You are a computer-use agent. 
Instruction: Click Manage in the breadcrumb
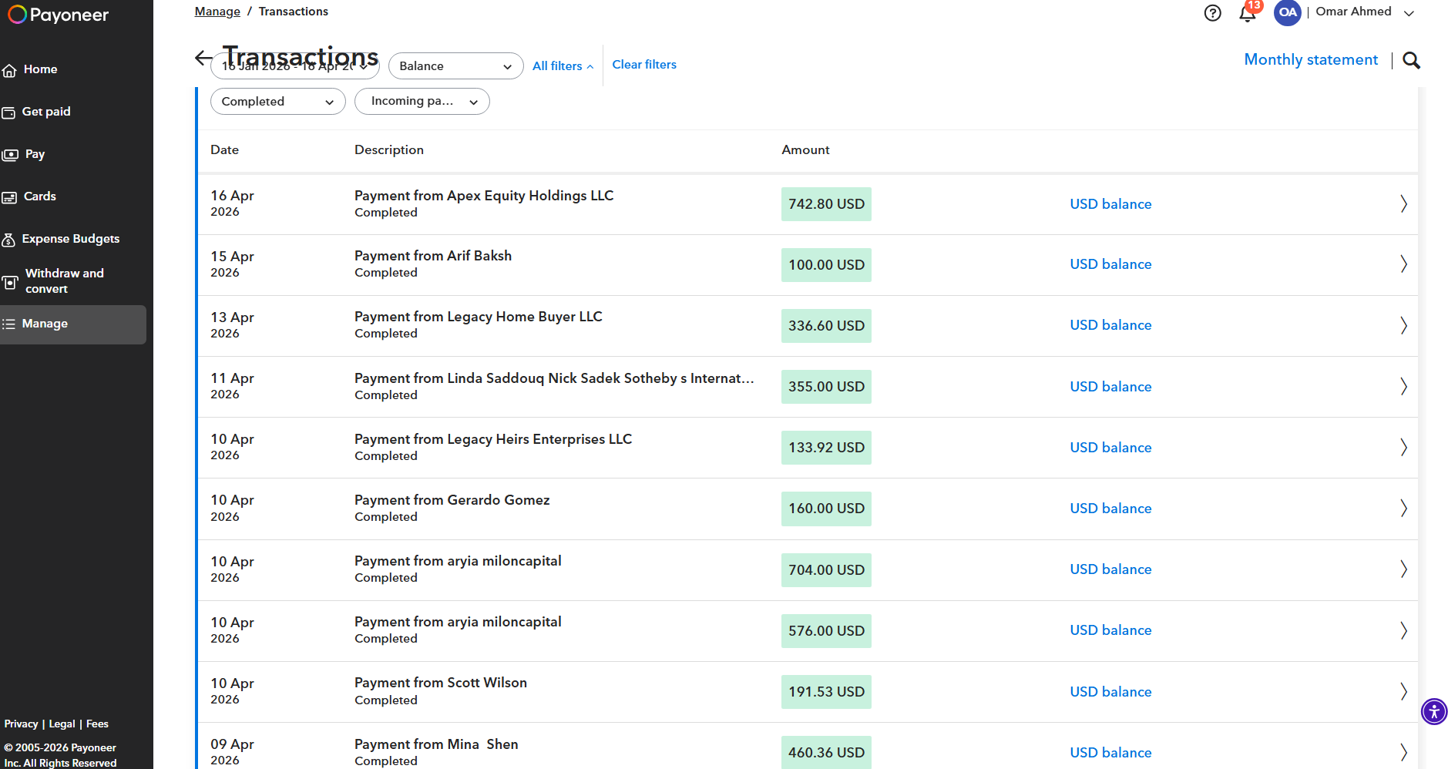click(217, 12)
